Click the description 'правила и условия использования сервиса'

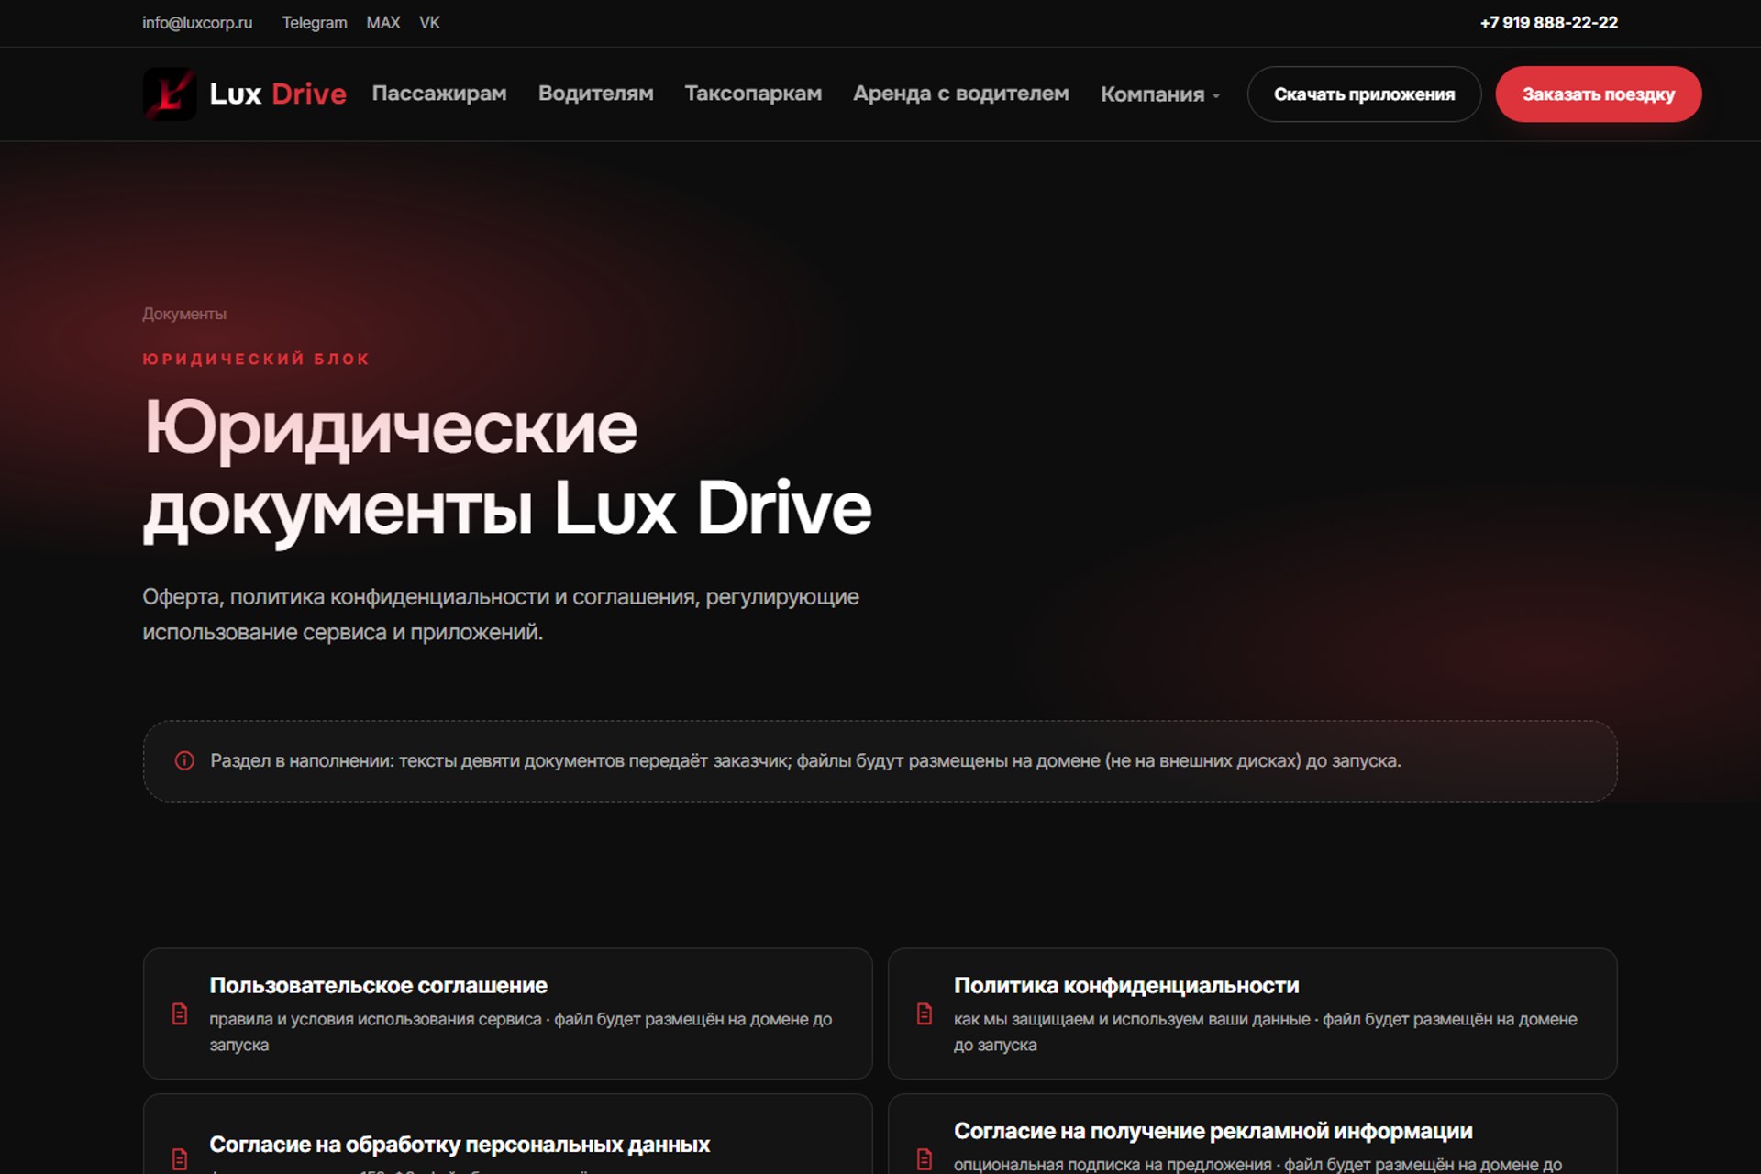[375, 1019]
